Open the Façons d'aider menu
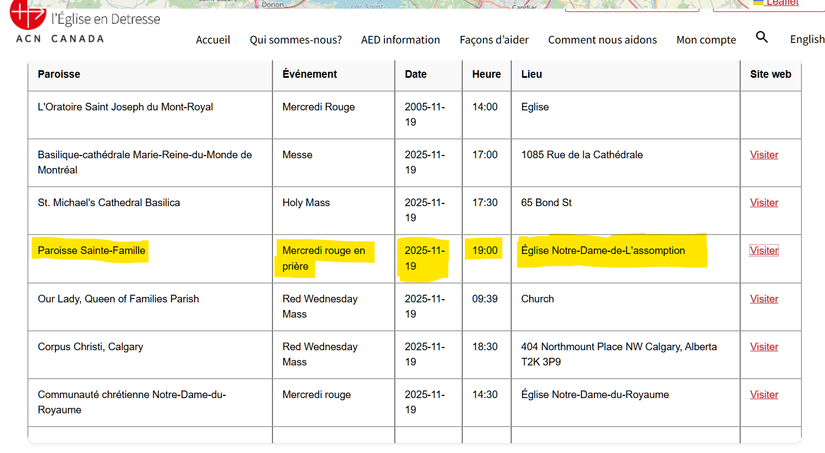The width and height of the screenshot is (825, 453). [x=494, y=40]
